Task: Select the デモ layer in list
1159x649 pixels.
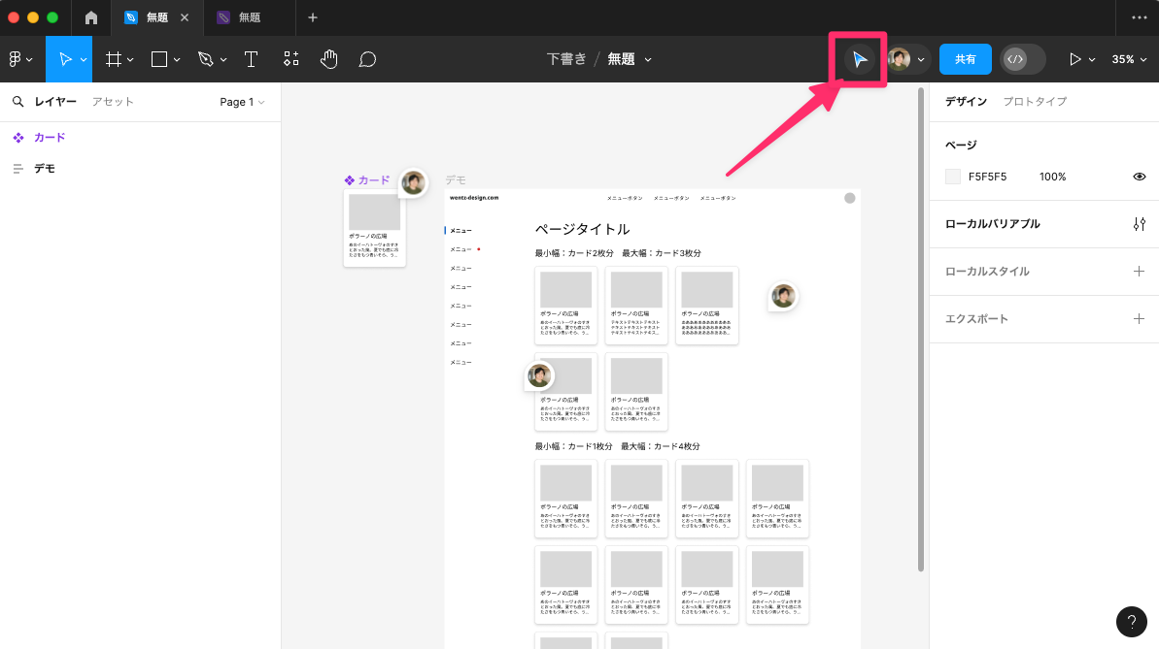Action: pyautogui.click(x=45, y=169)
